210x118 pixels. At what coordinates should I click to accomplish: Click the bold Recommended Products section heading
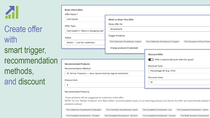77,64
